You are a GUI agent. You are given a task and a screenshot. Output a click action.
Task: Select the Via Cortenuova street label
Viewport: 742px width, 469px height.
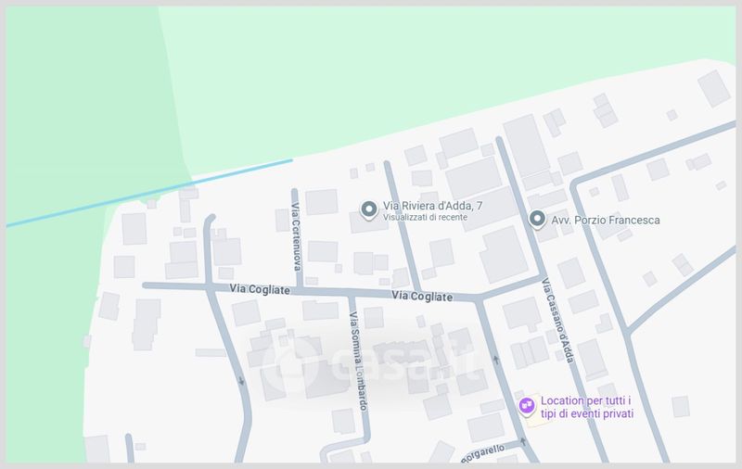point(298,232)
